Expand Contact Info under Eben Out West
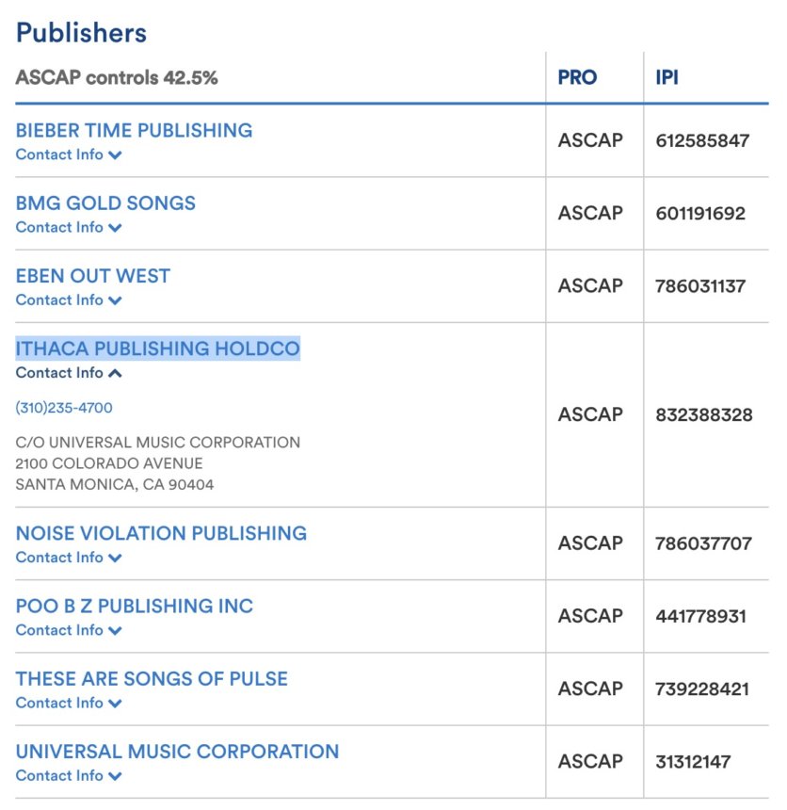Image resolution: width=787 pixels, height=810 pixels. 69,300
